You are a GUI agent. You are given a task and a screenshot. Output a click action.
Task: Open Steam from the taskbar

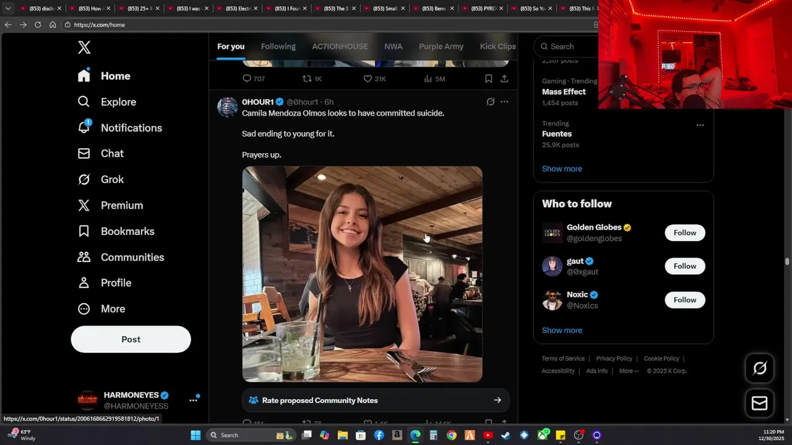click(x=506, y=435)
